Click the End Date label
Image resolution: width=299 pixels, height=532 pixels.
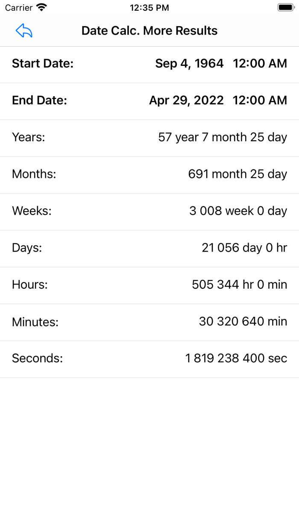[39, 100]
